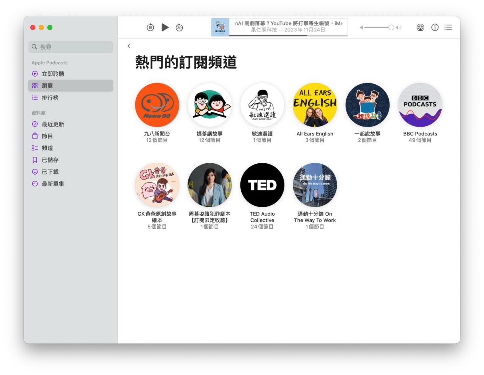Image resolution: width=484 pixels, height=375 pixels.
Task: Open 頻道 channels in library
Action: click(x=71, y=148)
